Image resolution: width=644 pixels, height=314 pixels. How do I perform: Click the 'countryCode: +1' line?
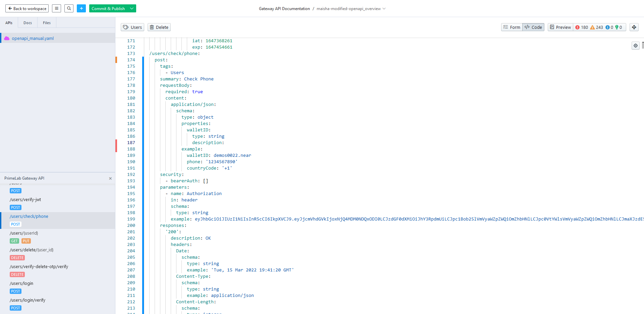pos(210,168)
